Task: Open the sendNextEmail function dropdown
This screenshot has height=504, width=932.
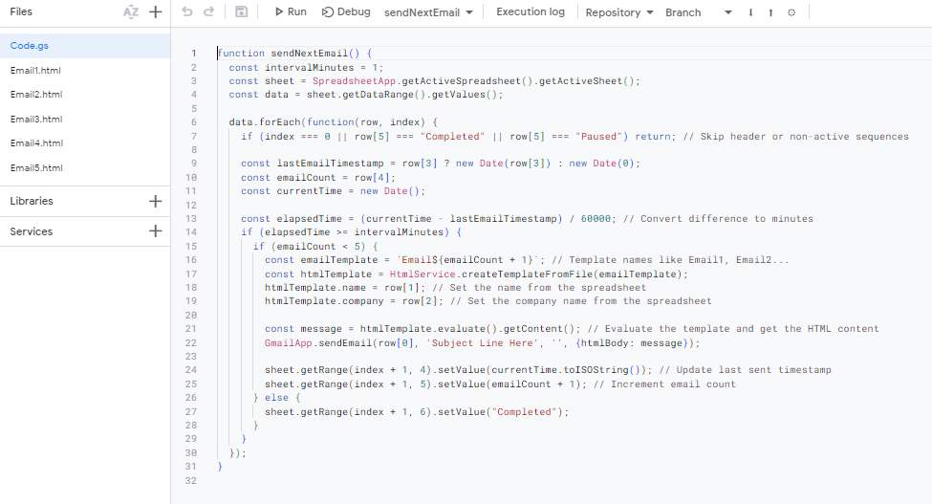Action: tap(428, 12)
